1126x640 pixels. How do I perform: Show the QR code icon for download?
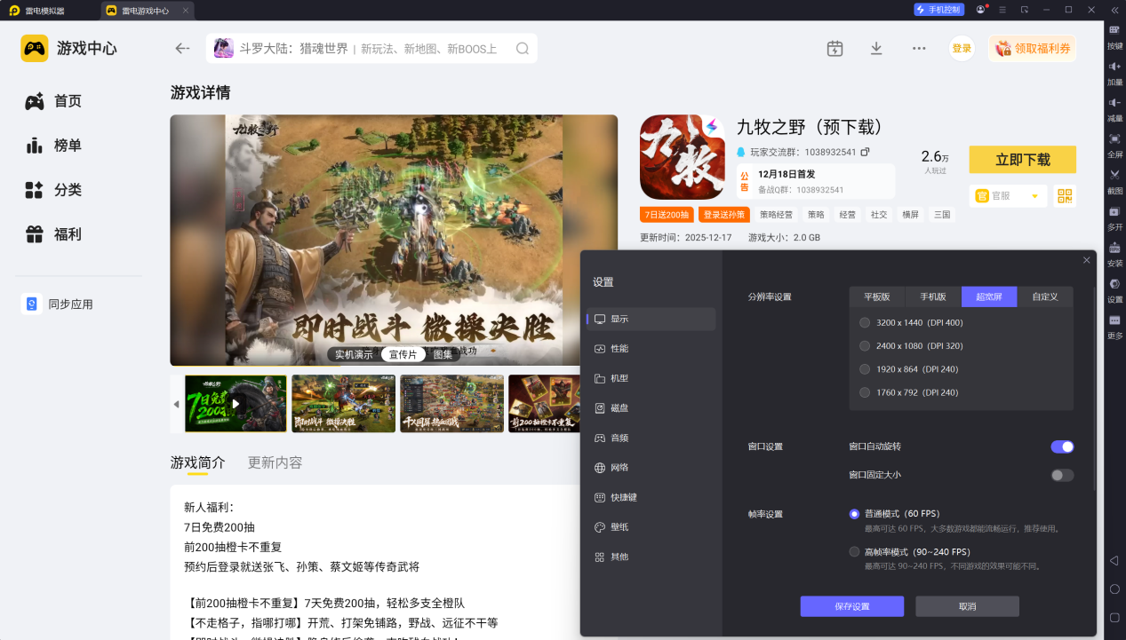click(1065, 196)
